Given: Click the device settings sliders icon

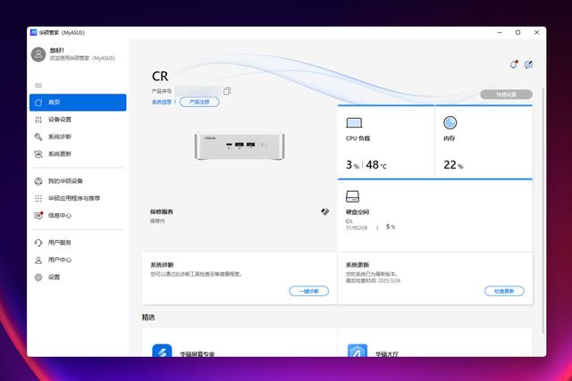Looking at the screenshot, I should click(38, 120).
